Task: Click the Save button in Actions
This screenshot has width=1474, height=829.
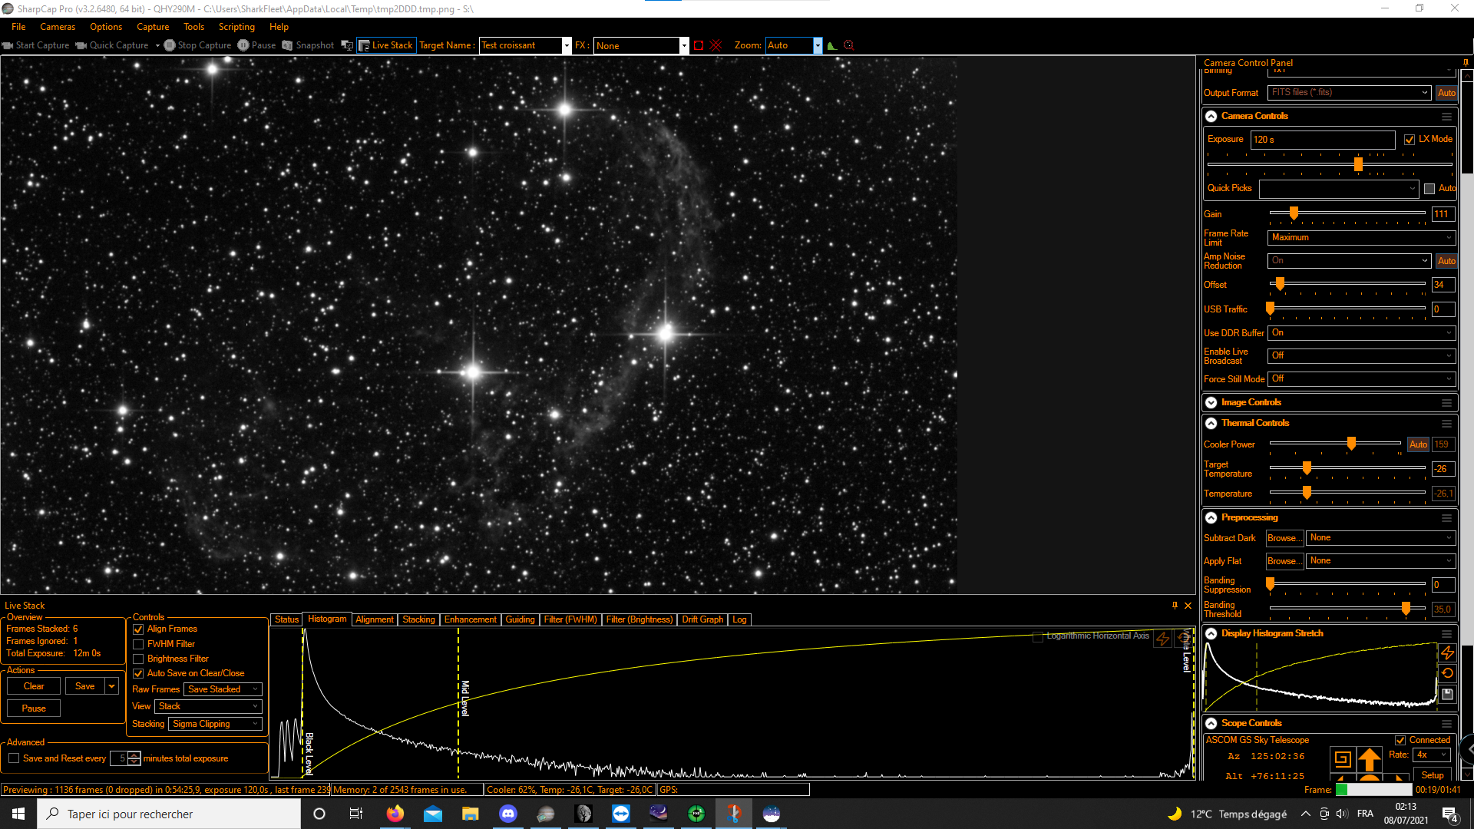Action: coord(85,686)
